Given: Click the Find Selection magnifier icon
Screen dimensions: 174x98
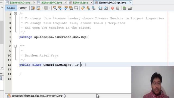Looking at the screenshot, I should pyautogui.click(x=55, y=8).
